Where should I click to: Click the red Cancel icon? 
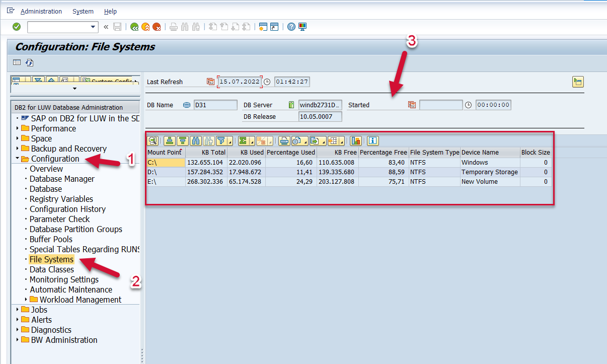tap(157, 27)
